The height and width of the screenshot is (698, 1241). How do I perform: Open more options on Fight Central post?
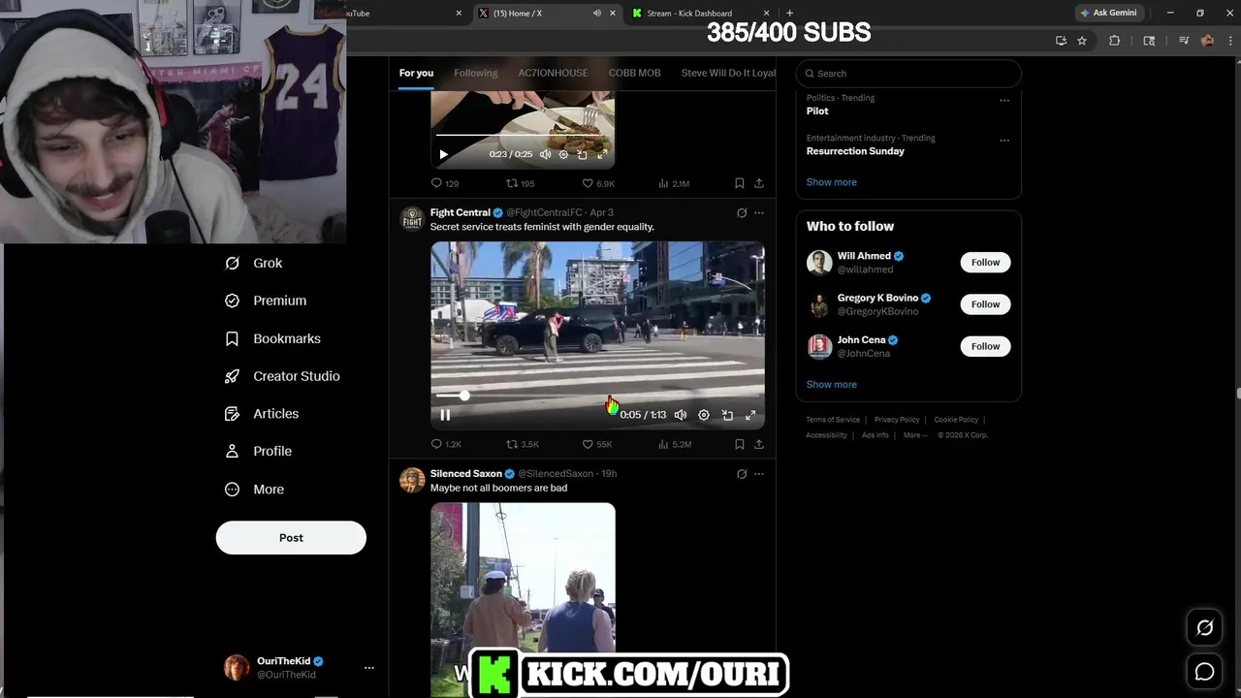[758, 213]
